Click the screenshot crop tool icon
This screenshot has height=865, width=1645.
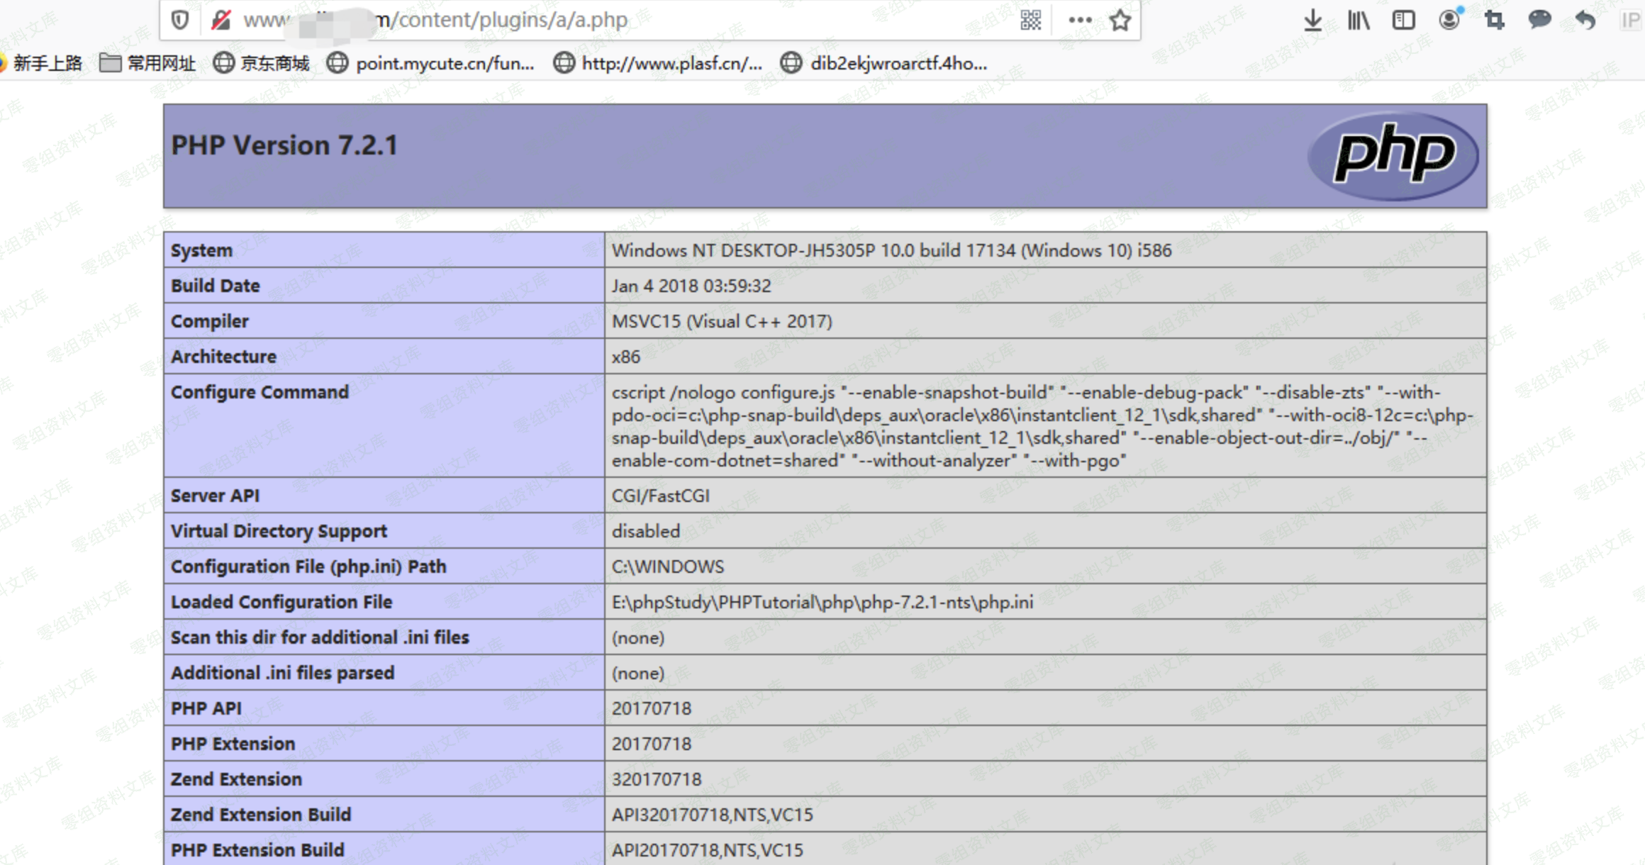pyautogui.click(x=1494, y=20)
